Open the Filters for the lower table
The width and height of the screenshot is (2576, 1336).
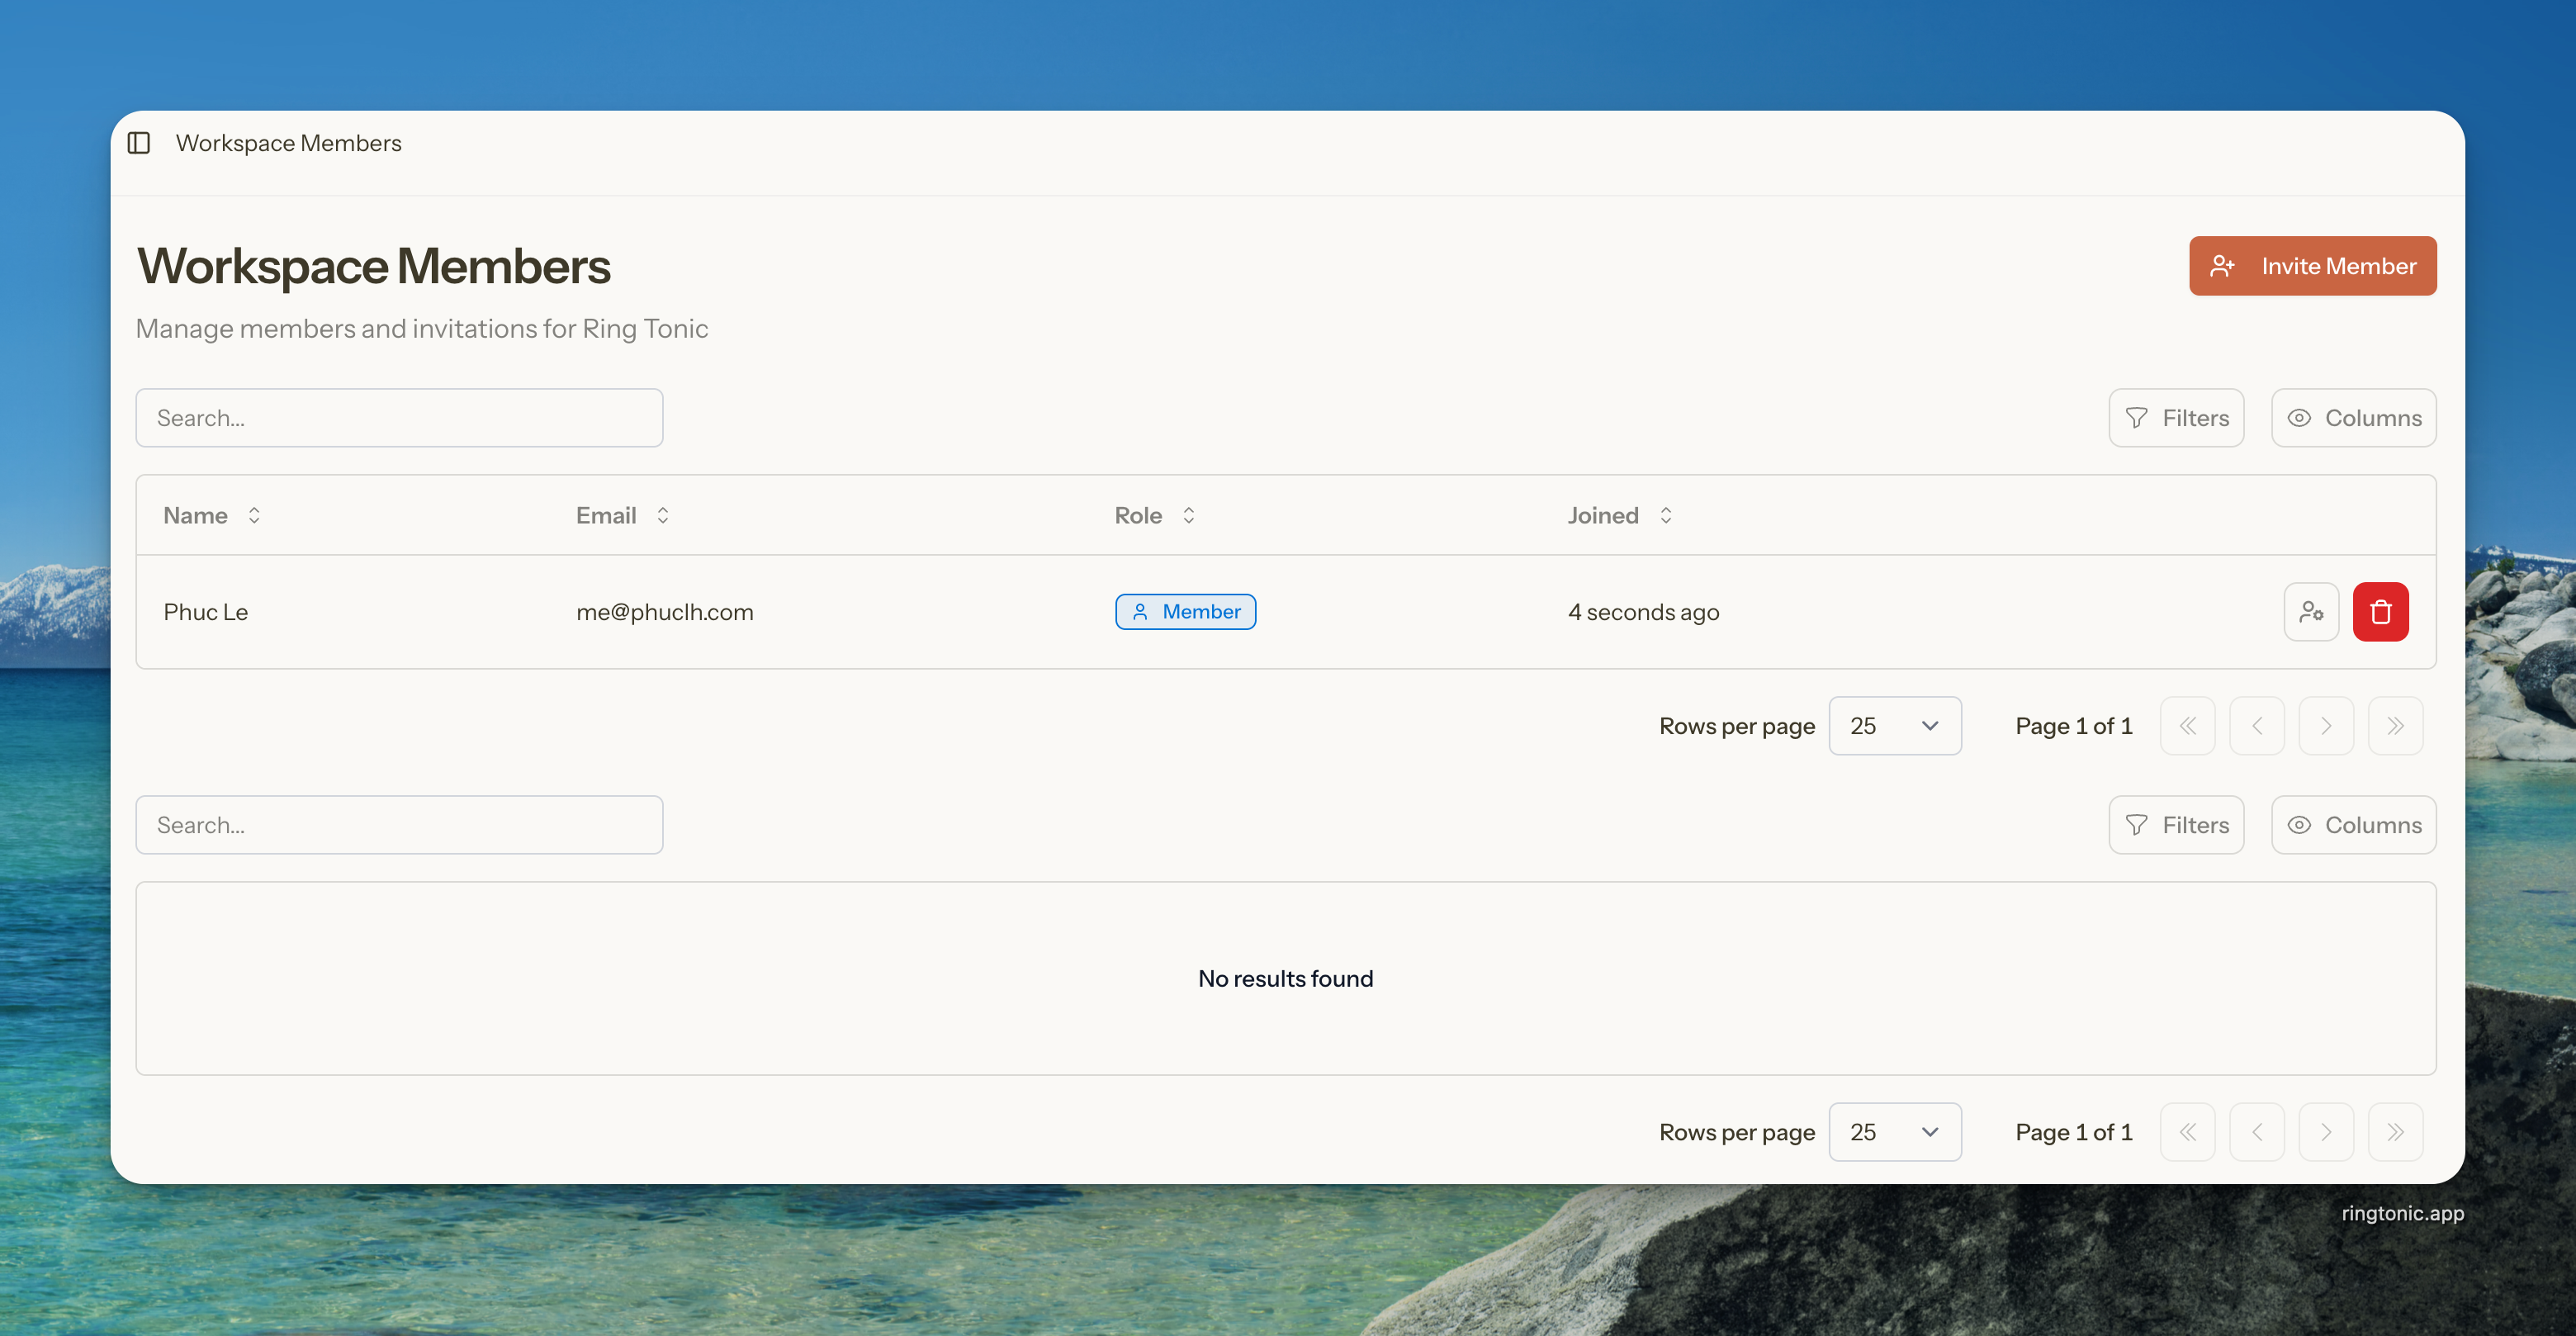(x=2176, y=825)
